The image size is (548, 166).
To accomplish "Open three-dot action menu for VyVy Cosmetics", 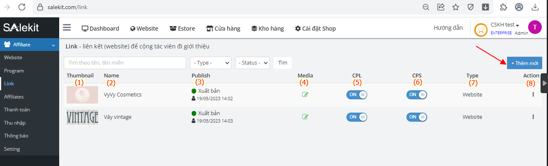I will [x=533, y=94].
